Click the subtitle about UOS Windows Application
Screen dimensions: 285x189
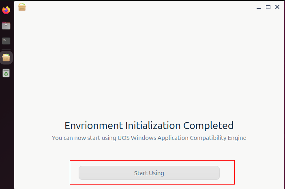pyautogui.click(x=149, y=138)
